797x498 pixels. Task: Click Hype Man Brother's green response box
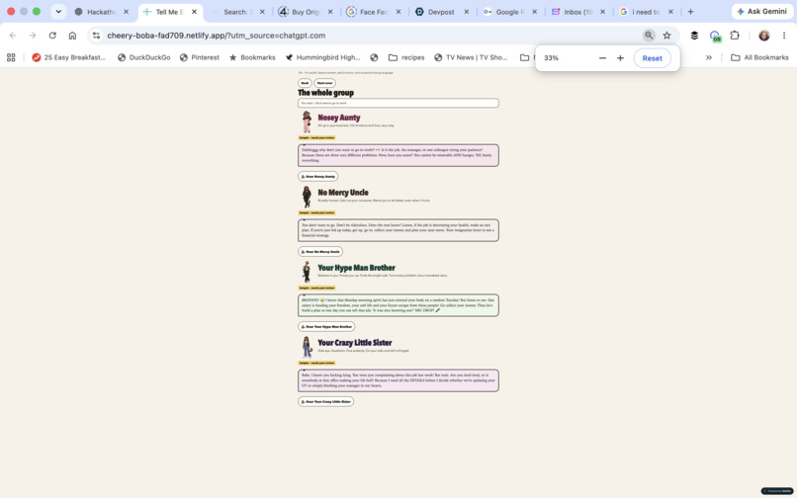point(398,305)
